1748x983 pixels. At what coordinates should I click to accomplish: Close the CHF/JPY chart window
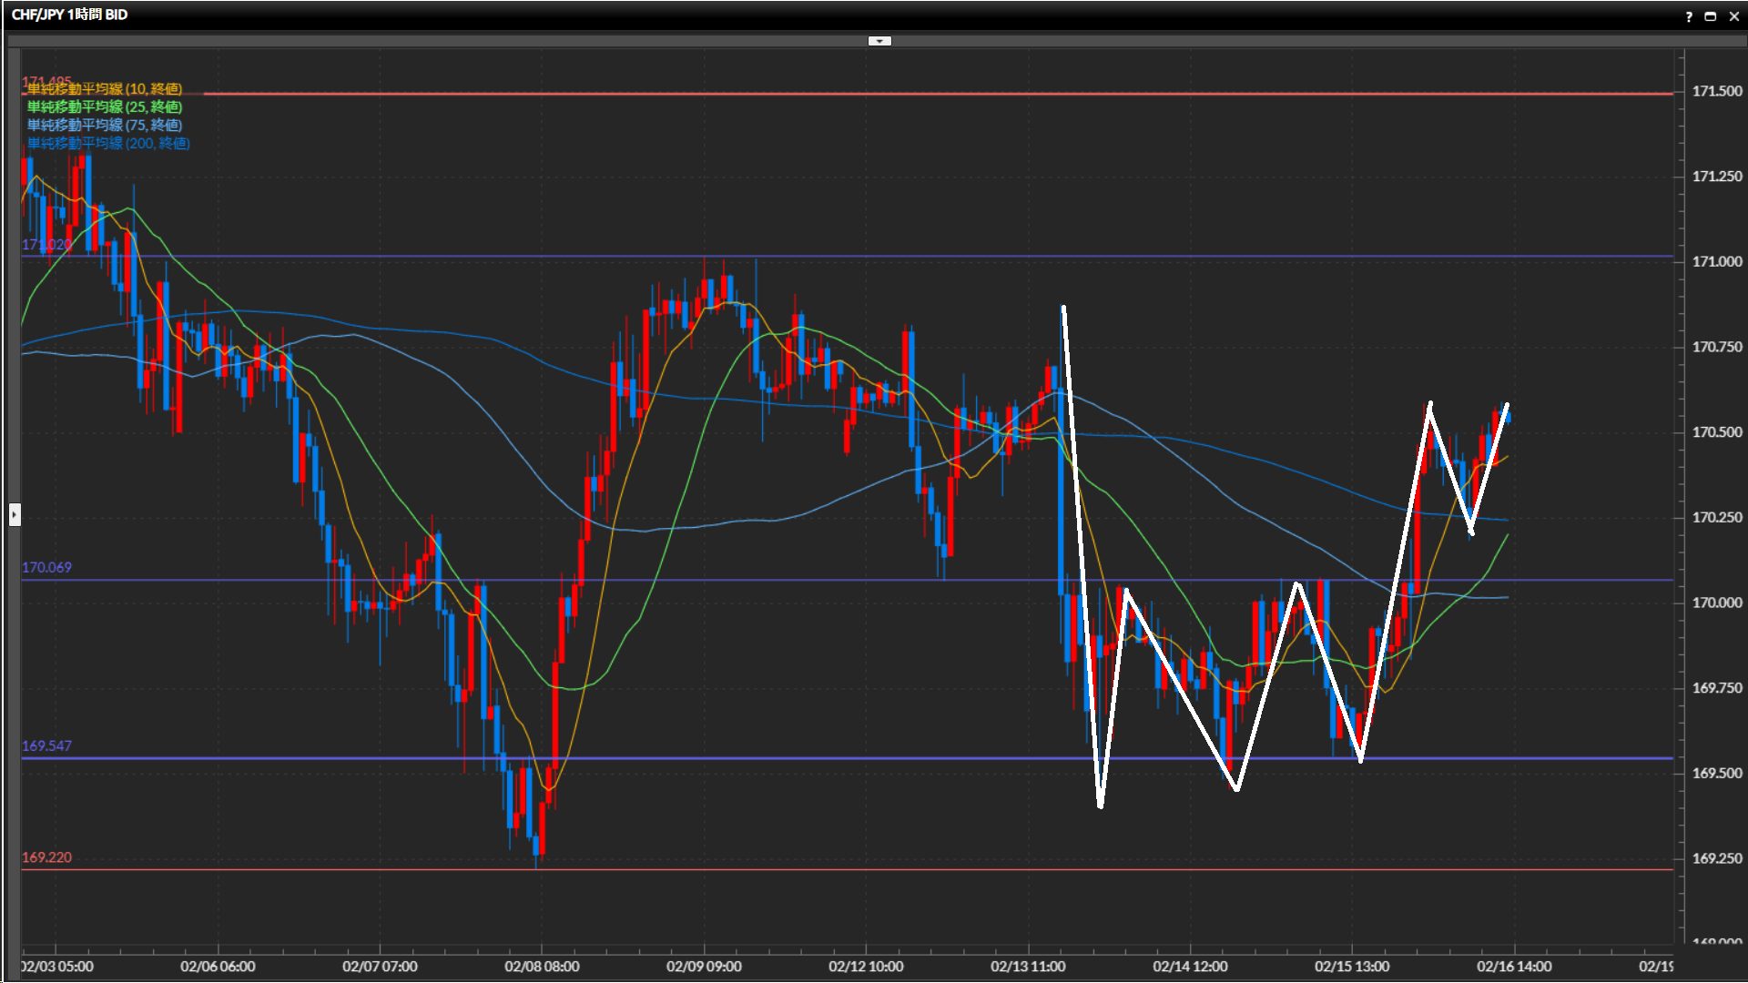click(x=1733, y=16)
